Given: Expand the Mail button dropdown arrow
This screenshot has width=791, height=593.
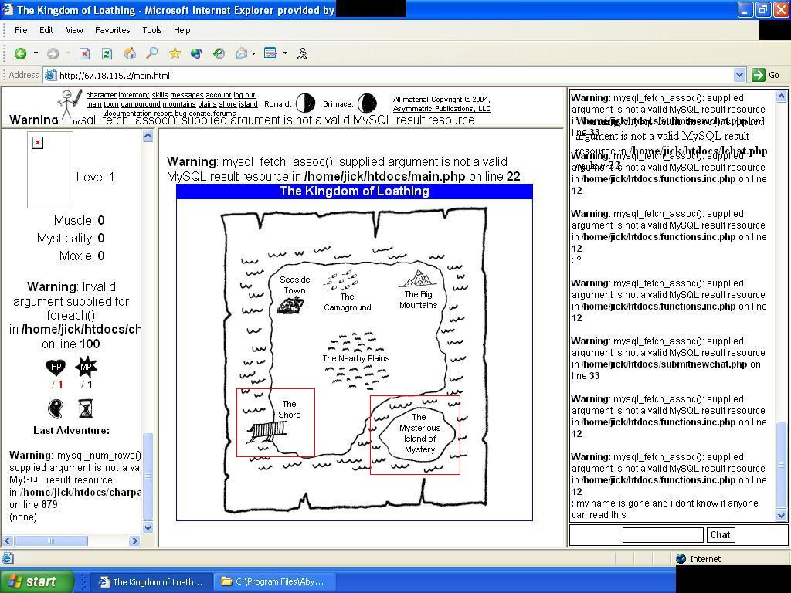Looking at the screenshot, I should click(253, 53).
